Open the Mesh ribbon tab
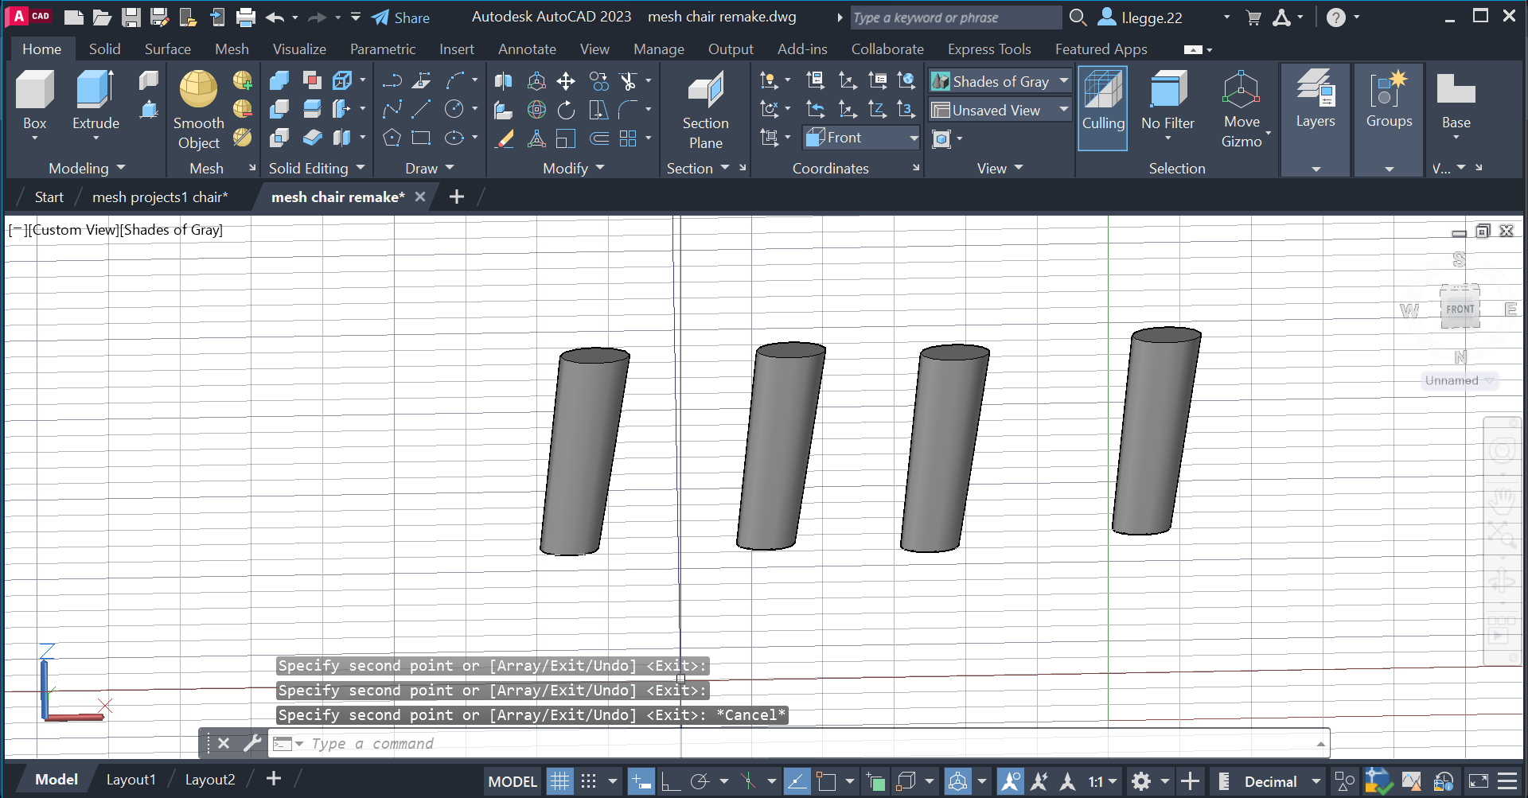This screenshot has height=798, width=1528. coord(232,49)
